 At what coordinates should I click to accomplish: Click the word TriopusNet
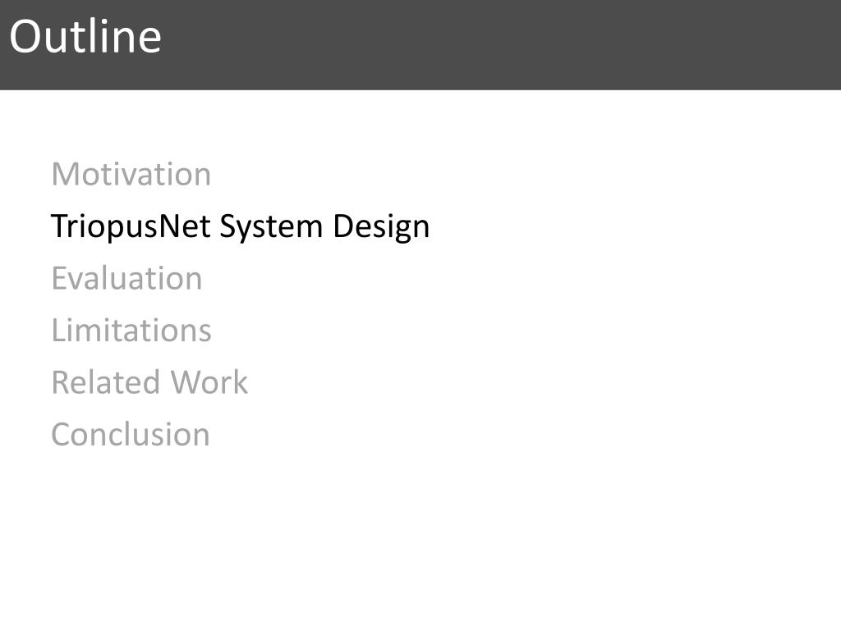[x=131, y=226]
